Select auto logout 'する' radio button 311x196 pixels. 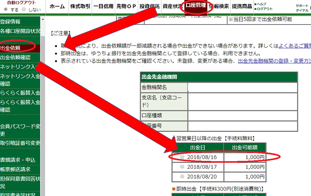coord(6,9)
